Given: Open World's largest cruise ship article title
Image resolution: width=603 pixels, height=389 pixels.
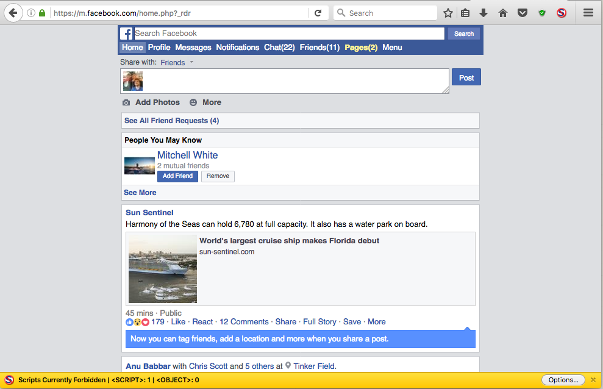Looking at the screenshot, I should click(x=289, y=241).
